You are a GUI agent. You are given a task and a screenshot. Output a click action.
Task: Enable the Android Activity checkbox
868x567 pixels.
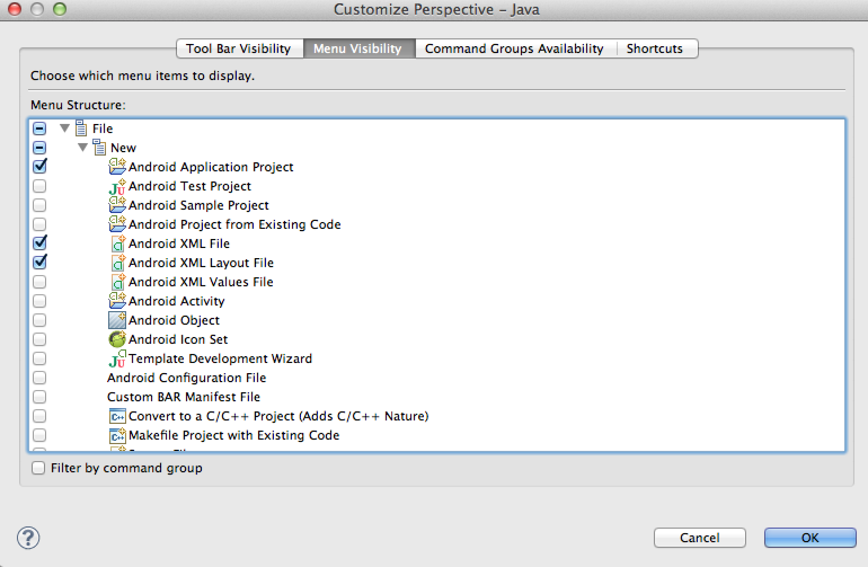click(39, 301)
